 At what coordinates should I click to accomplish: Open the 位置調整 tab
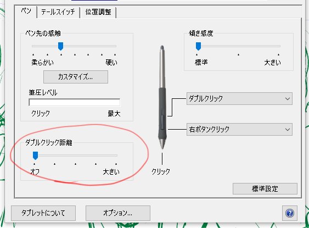98,12
